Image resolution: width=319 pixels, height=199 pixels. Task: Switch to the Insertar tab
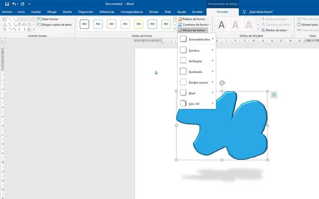coord(36,12)
